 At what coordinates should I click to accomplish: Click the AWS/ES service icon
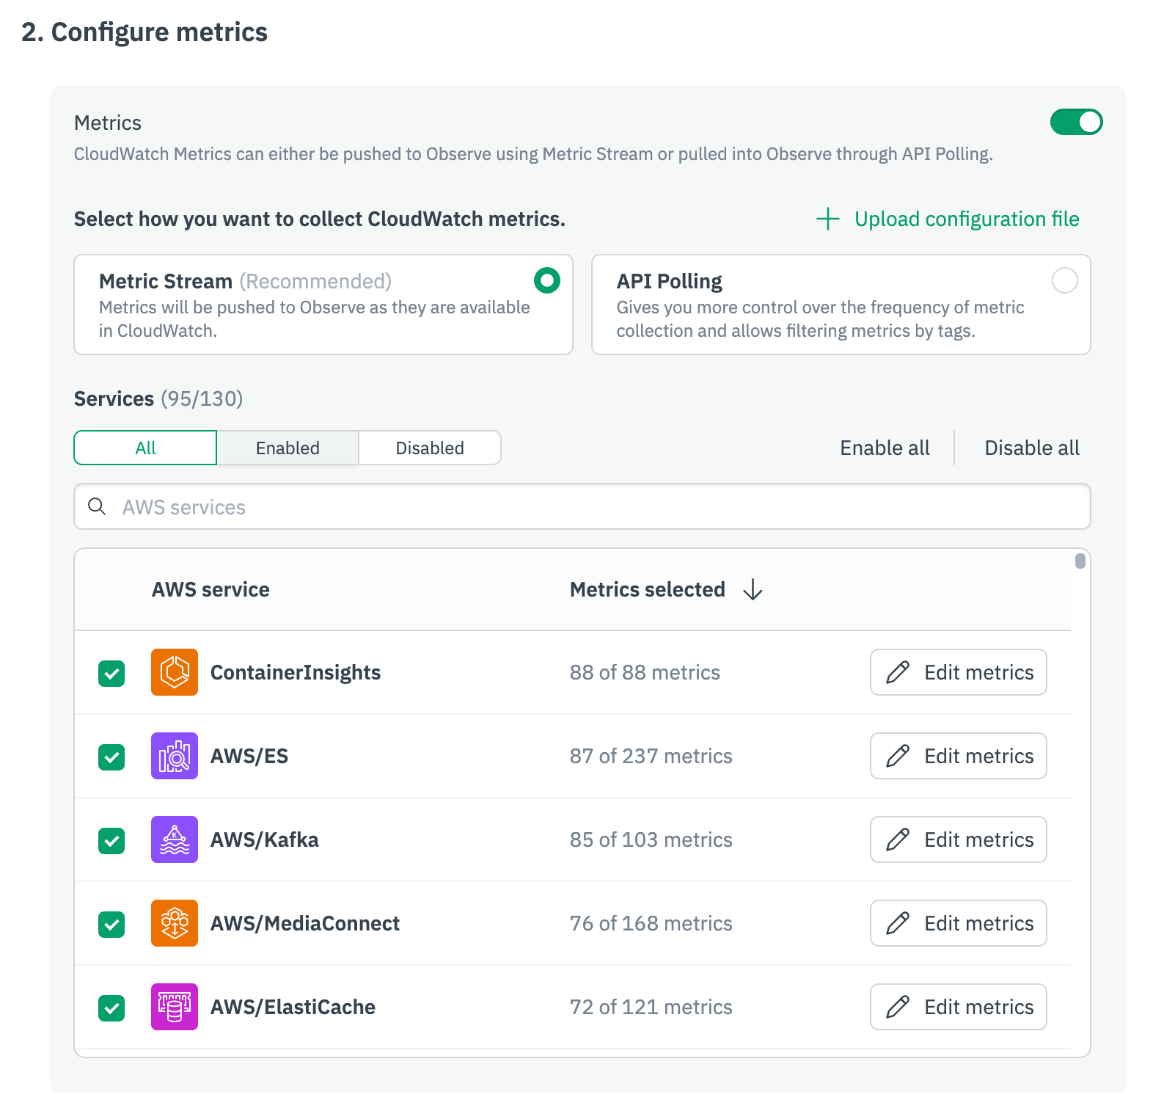[174, 756]
